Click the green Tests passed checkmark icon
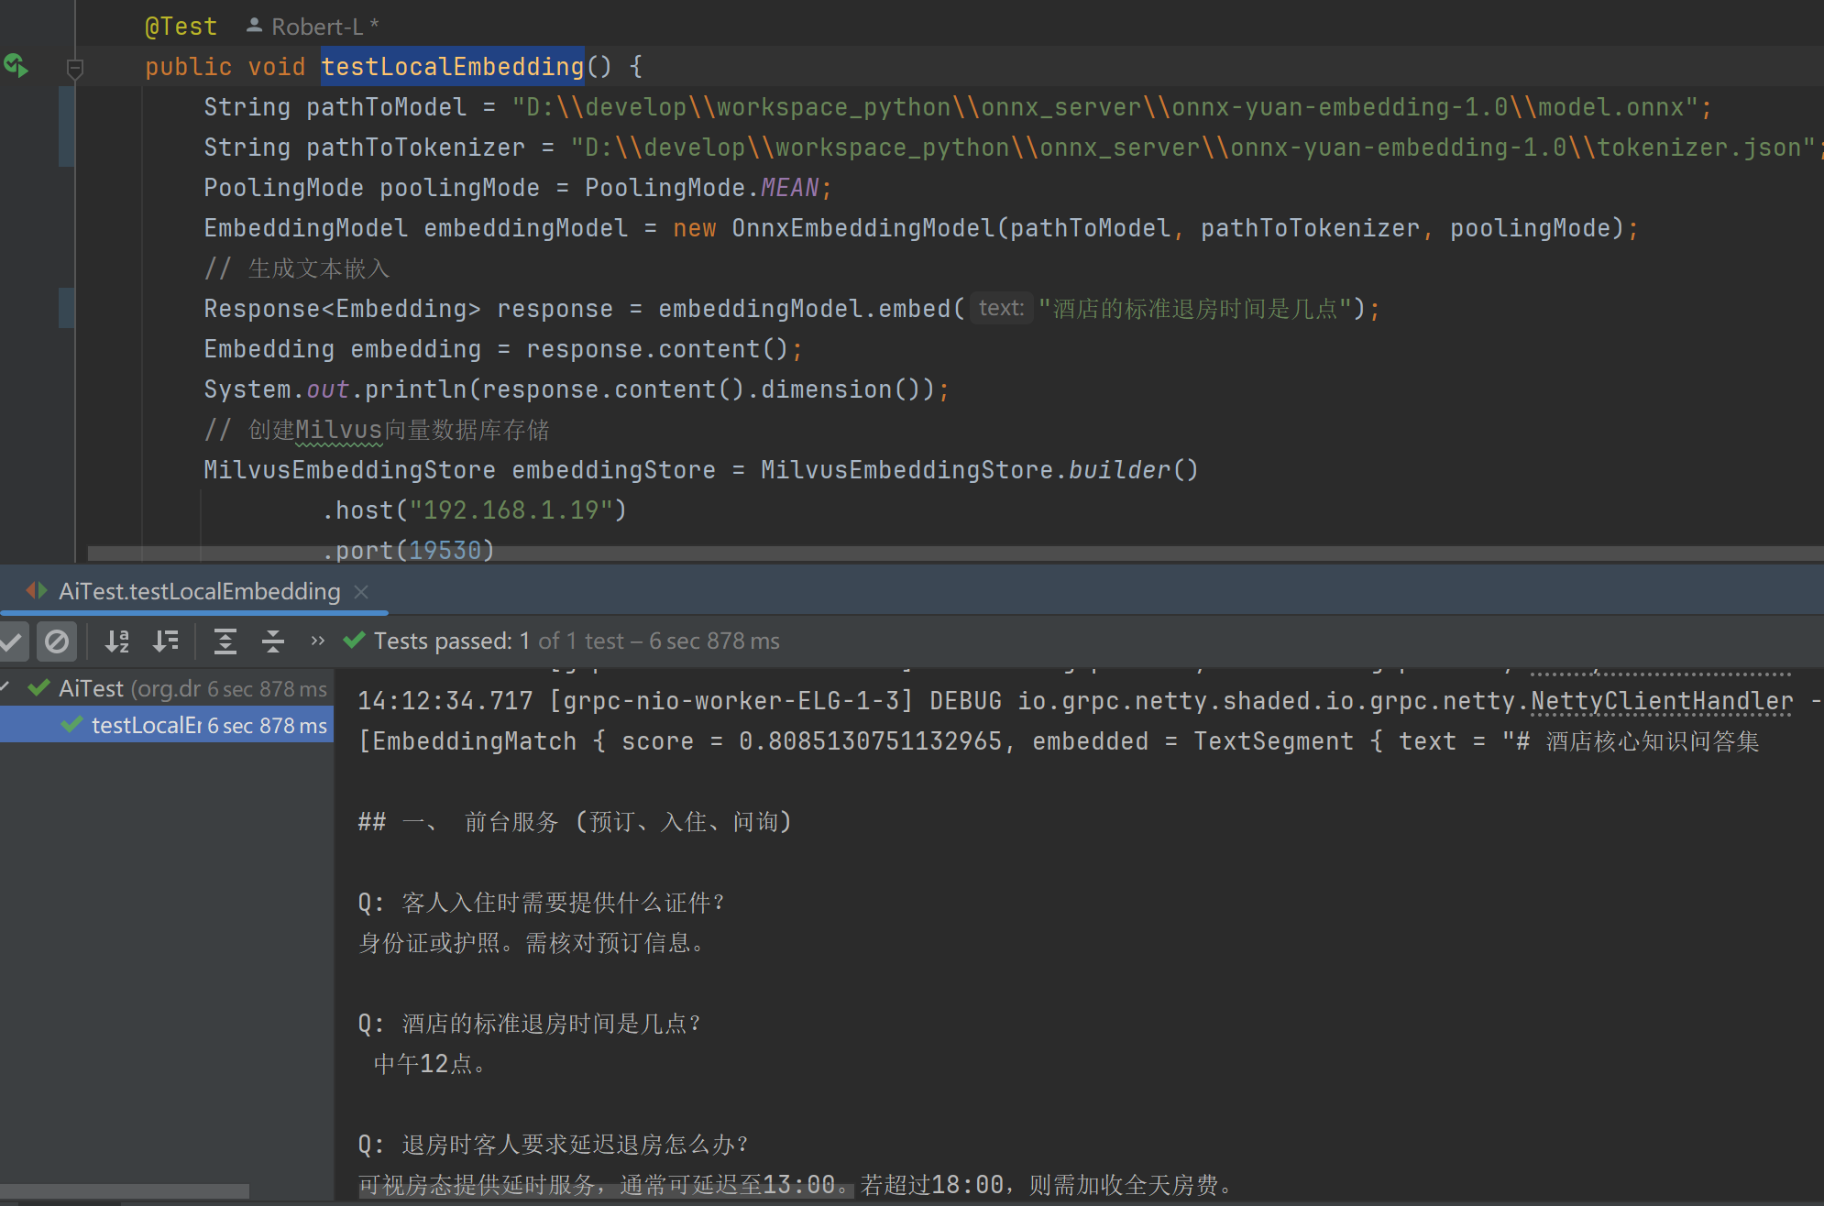 tap(355, 641)
